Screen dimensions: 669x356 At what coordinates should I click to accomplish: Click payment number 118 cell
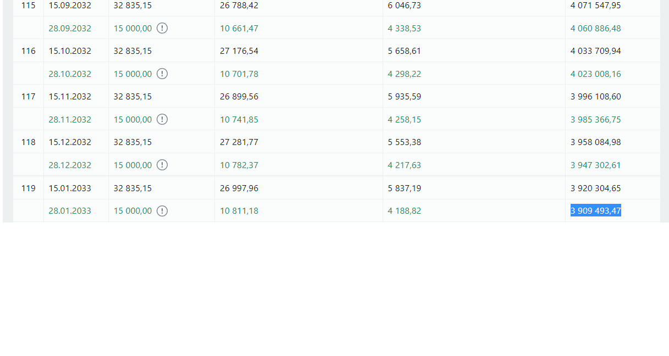pos(29,142)
